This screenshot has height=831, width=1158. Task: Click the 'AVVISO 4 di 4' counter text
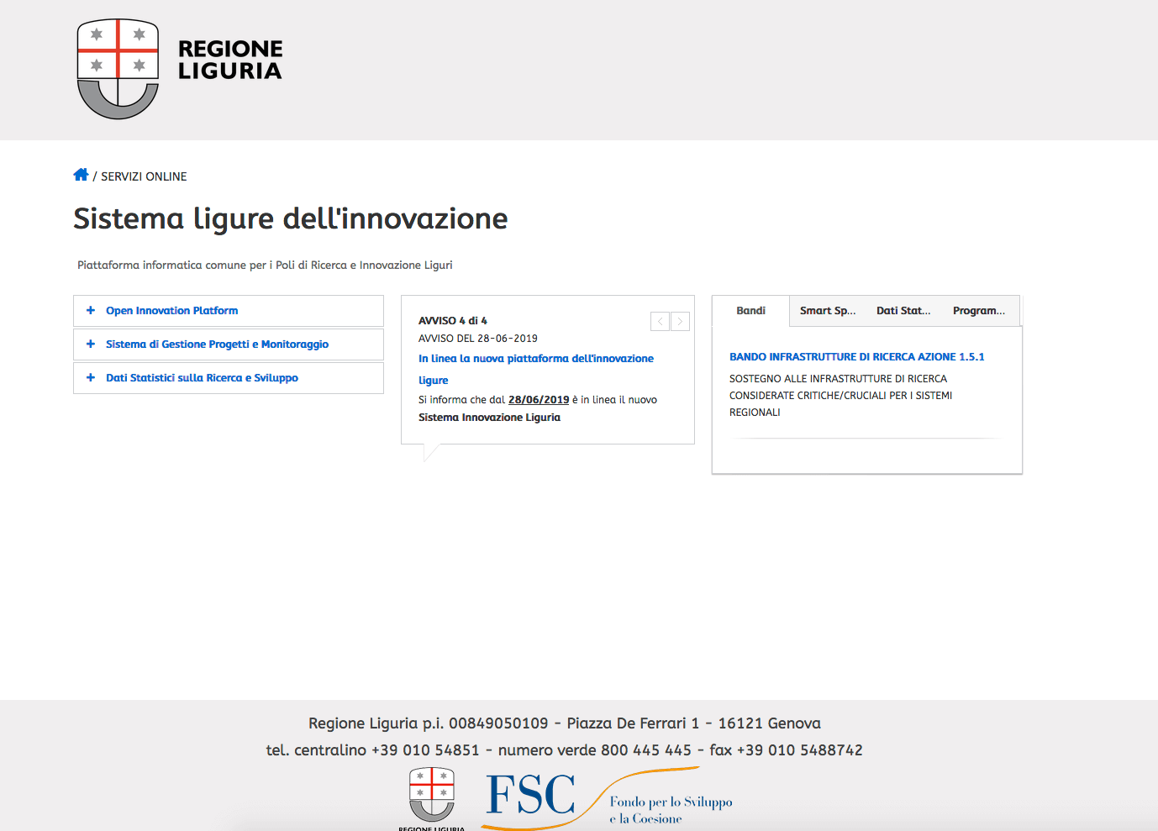click(453, 321)
